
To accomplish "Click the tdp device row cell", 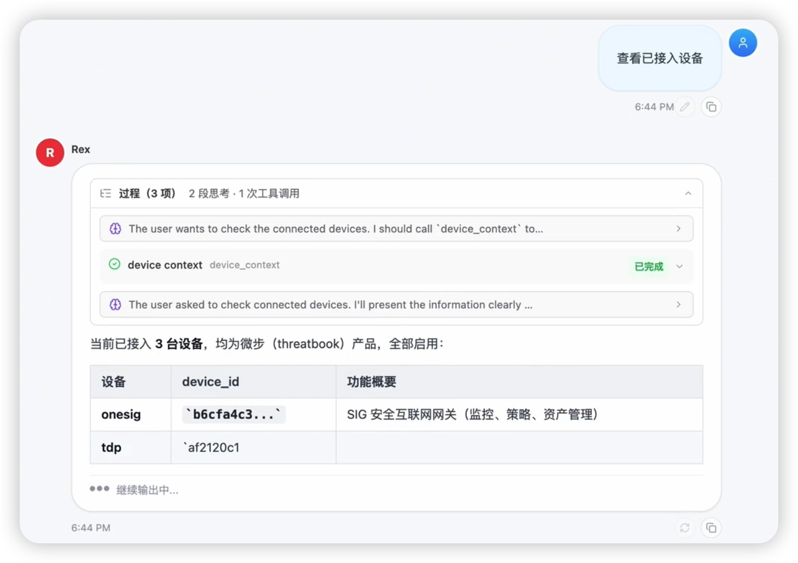I will [x=131, y=447].
